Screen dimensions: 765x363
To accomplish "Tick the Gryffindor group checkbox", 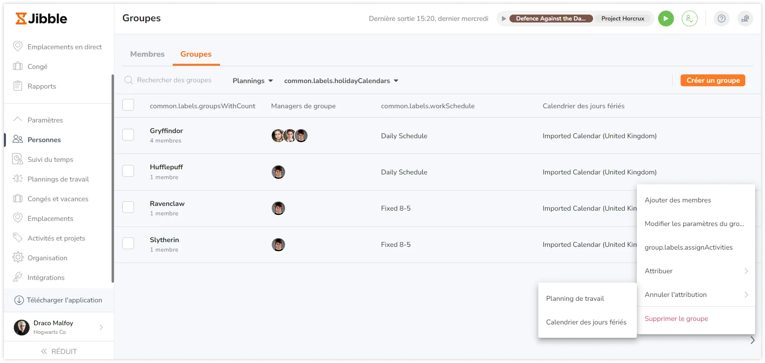I will click(128, 135).
